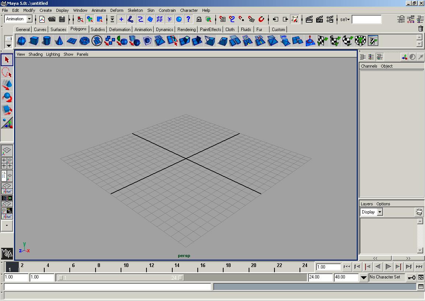Select the polygon sphere shelf icon
Screen dimensions: 425x301
click(x=21, y=41)
